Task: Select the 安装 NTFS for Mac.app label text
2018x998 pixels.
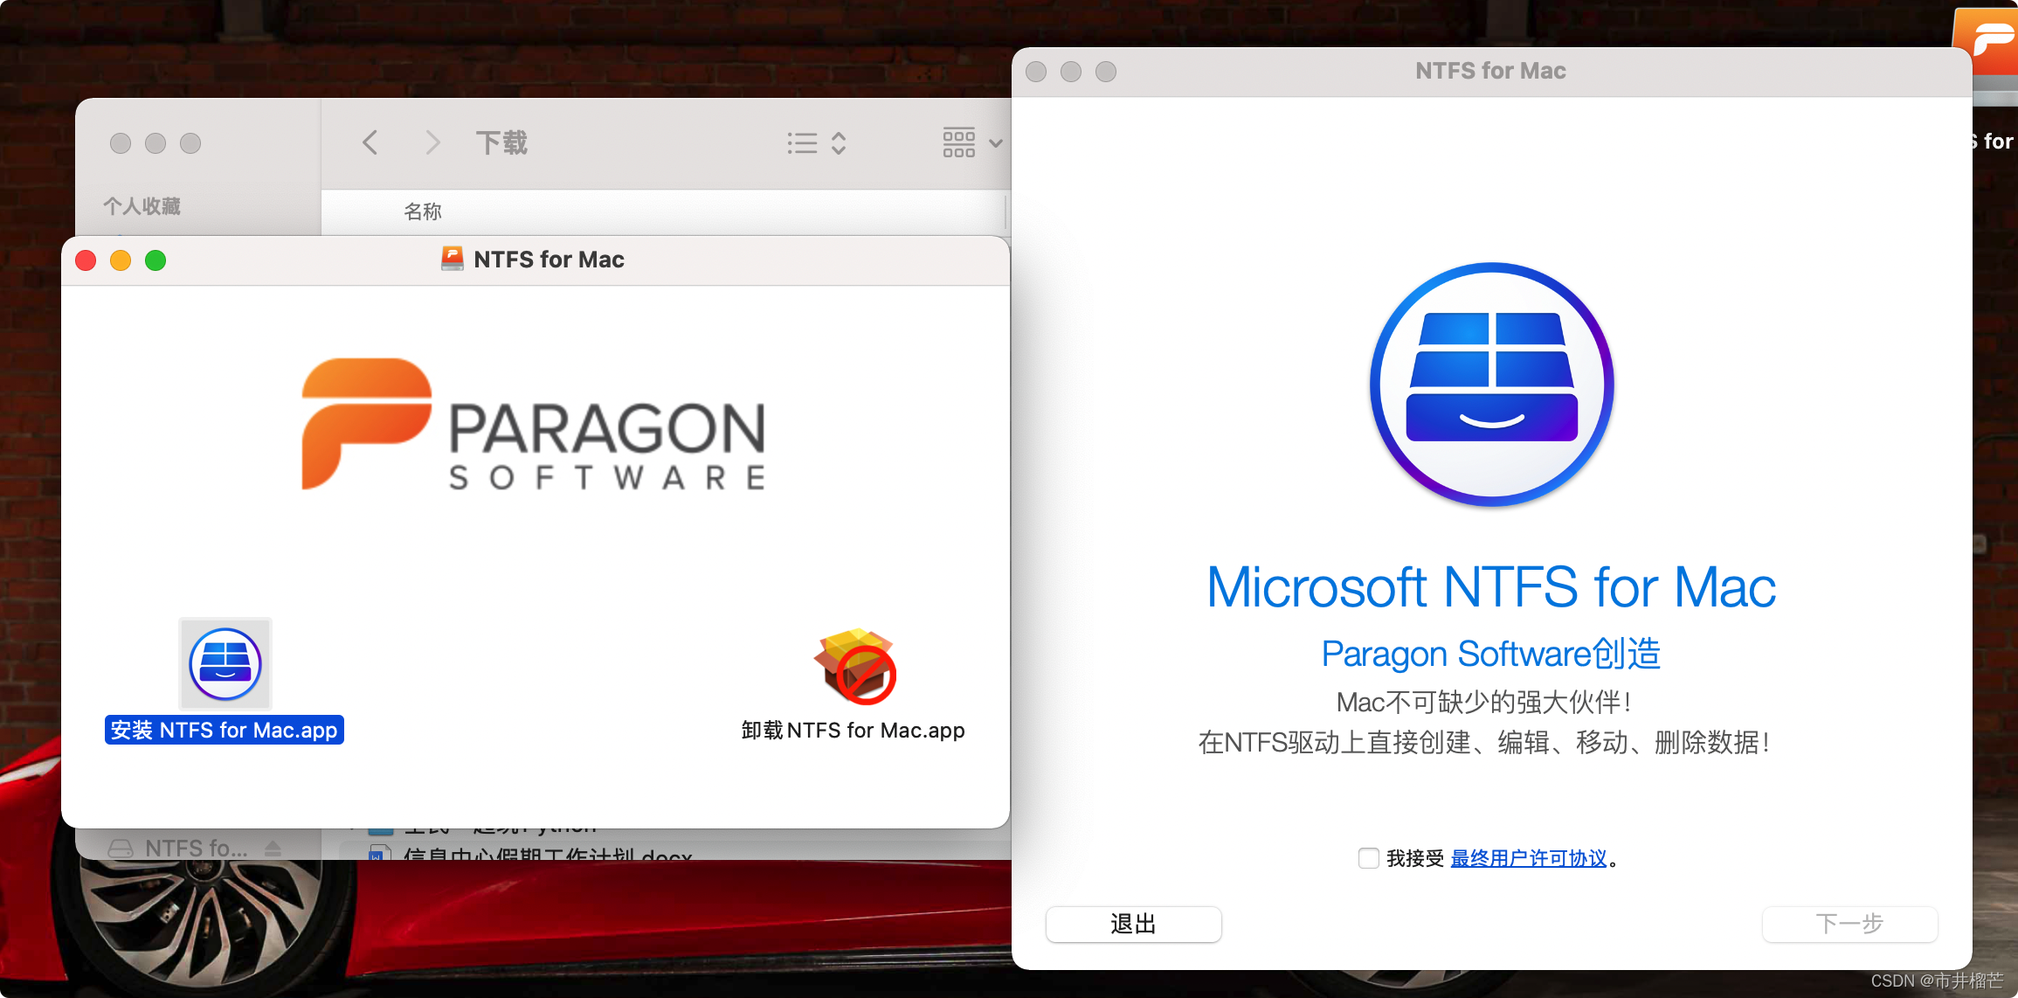Action: [225, 730]
